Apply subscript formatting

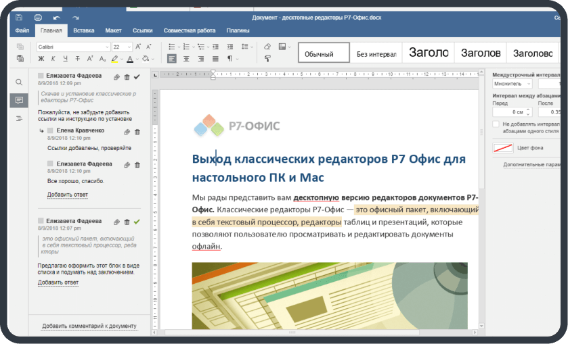tap(102, 59)
